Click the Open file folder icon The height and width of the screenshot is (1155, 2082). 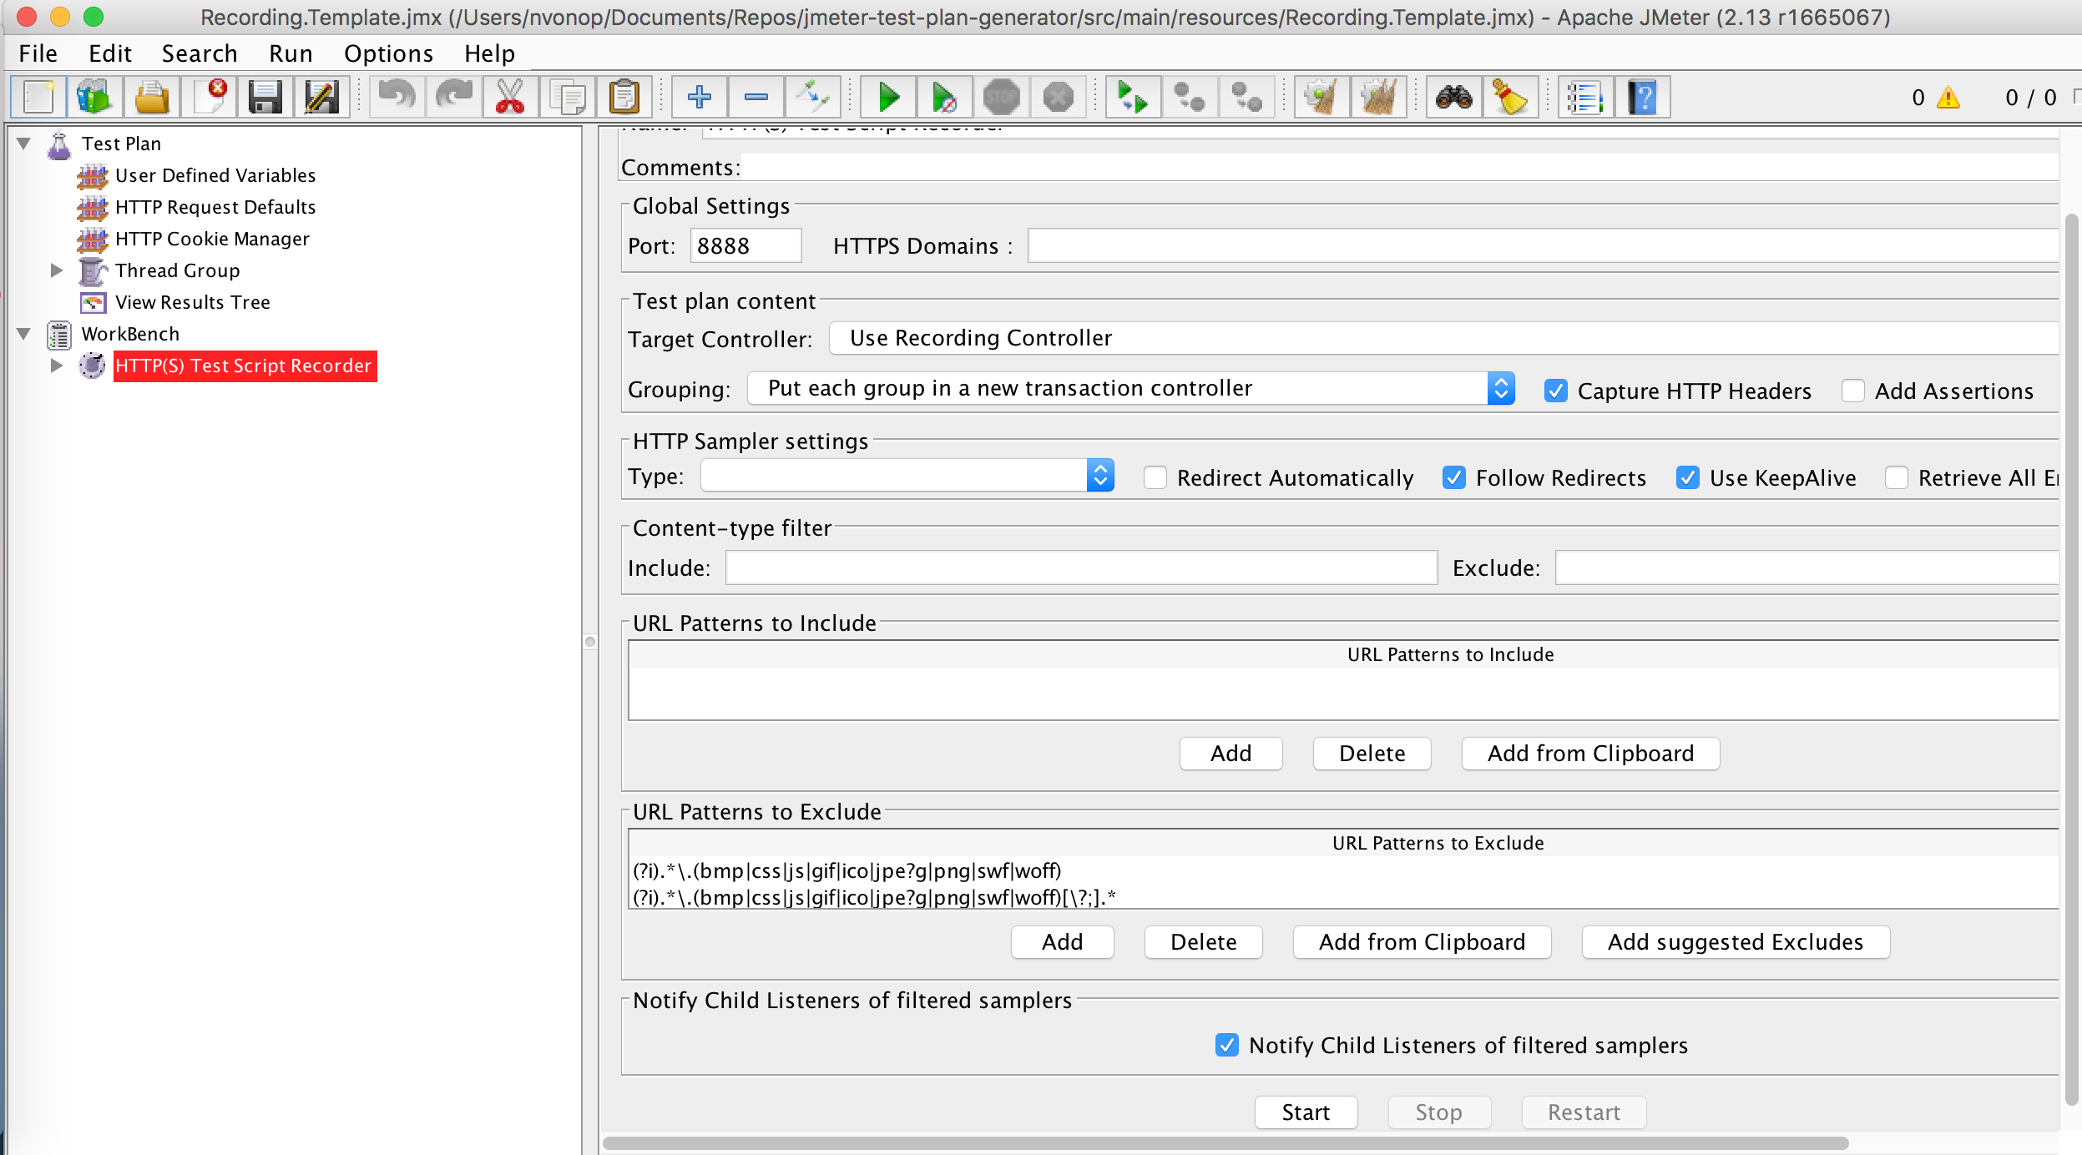click(152, 98)
